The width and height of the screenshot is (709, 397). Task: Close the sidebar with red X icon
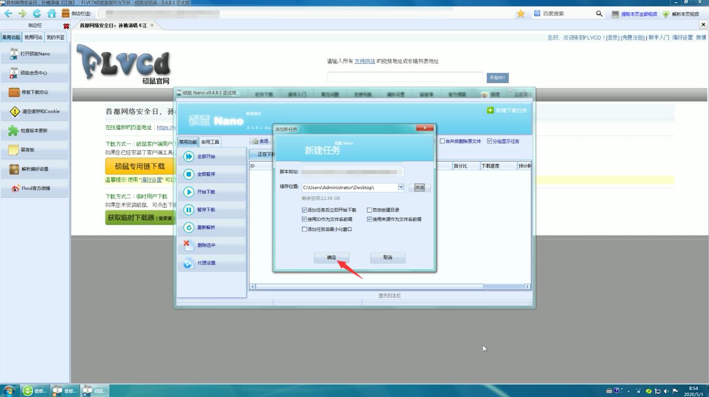[66, 26]
